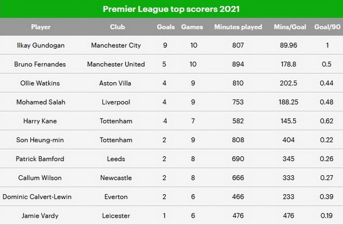Screen dimensions: 343x225
Task: Select the Games column header
Action: [x=192, y=27]
